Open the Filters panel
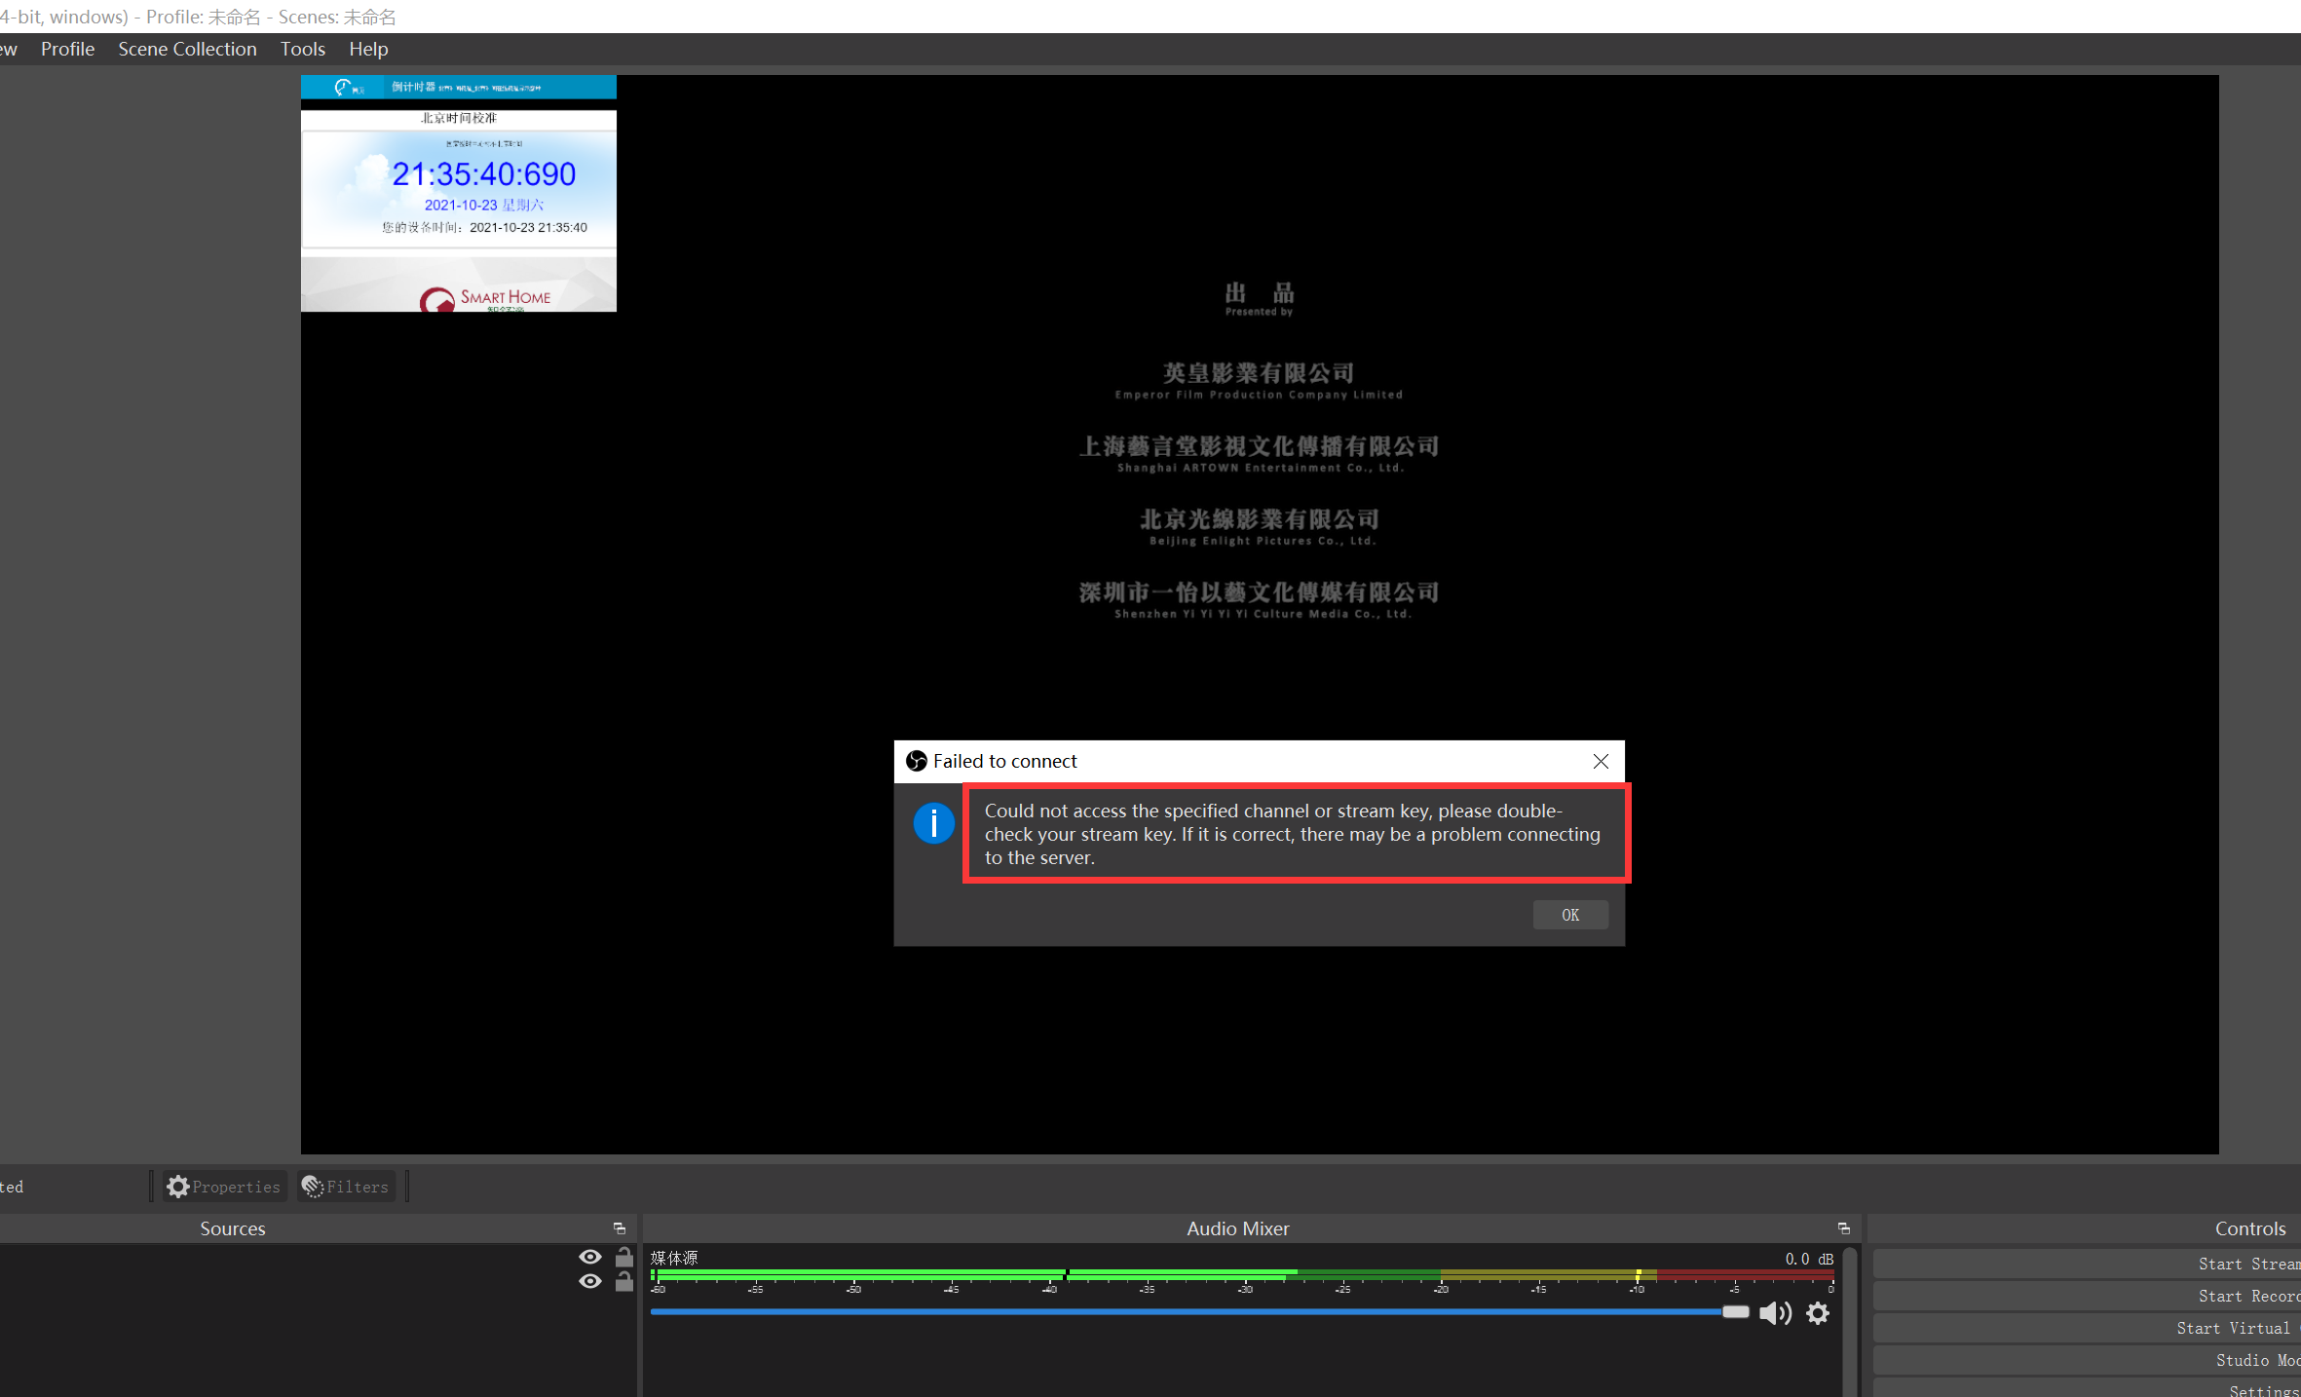 tap(345, 1187)
